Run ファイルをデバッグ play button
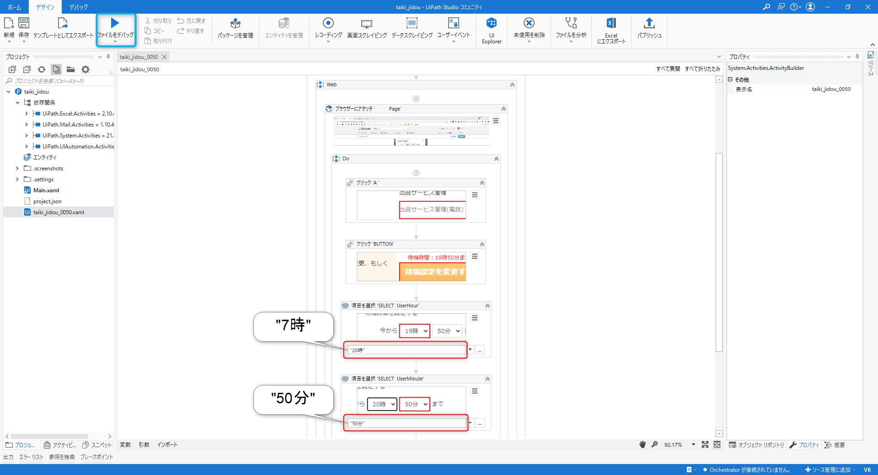878x475 pixels. pos(115,23)
